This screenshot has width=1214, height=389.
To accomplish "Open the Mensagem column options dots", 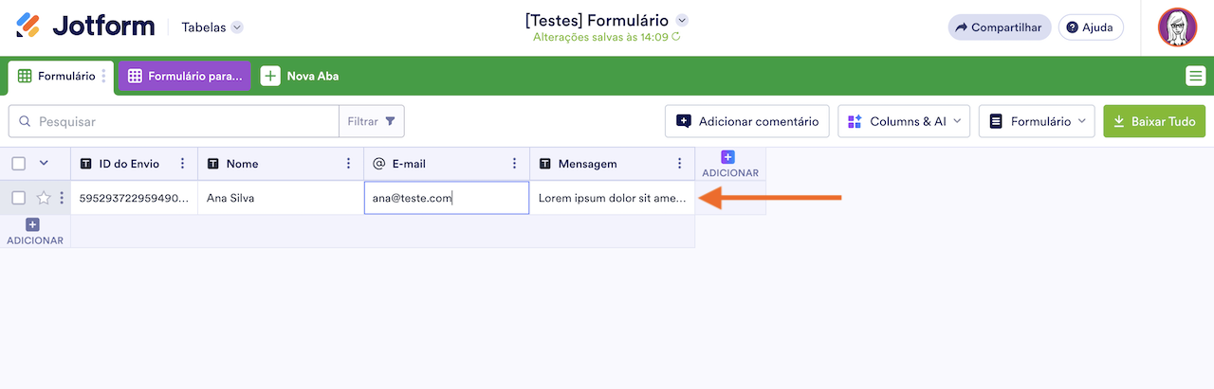I will tap(679, 164).
